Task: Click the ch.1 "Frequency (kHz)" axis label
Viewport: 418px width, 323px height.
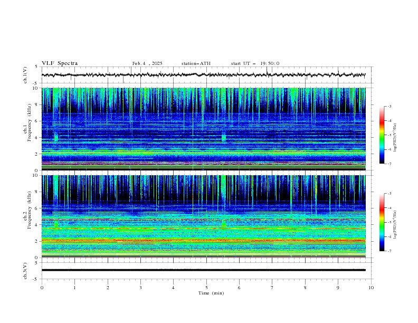Action: (30, 123)
